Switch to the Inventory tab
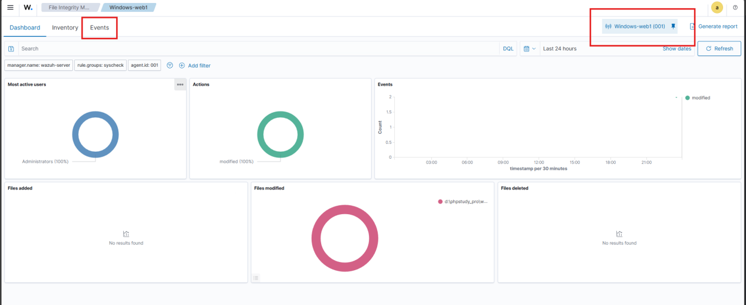The image size is (746, 305). pos(65,28)
